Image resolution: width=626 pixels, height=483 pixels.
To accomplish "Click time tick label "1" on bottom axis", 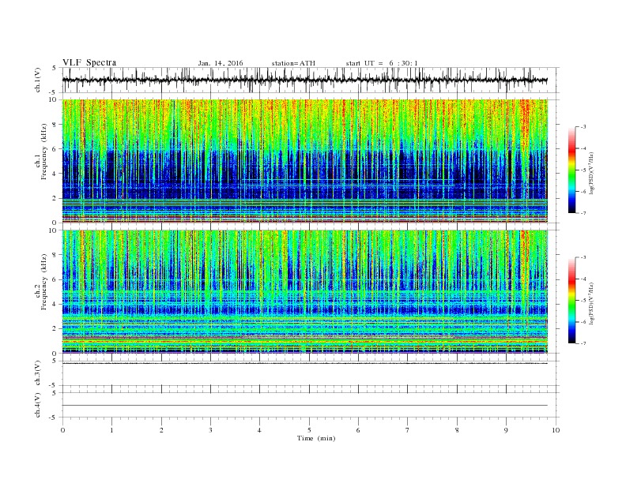I will point(112,430).
